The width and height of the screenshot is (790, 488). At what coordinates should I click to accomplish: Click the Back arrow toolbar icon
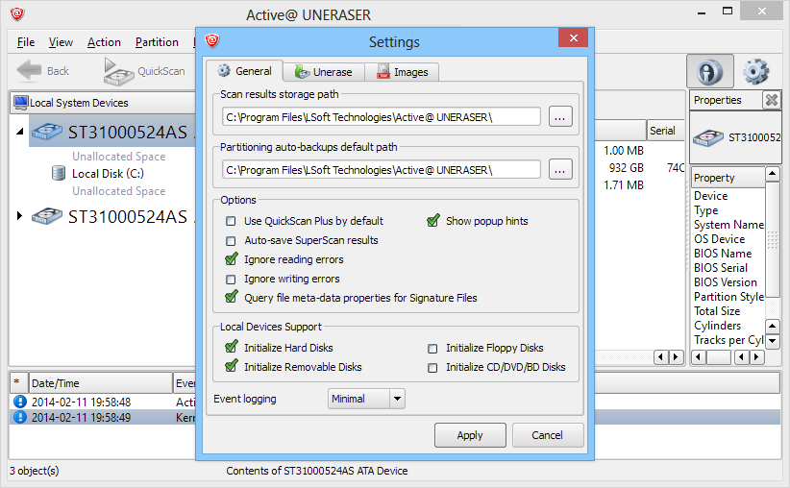(29, 70)
